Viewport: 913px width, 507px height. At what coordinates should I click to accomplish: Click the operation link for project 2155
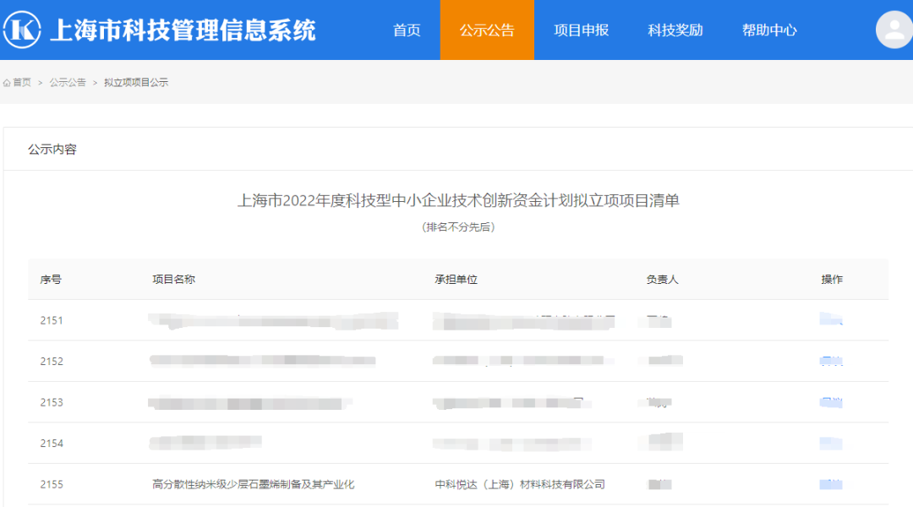tap(830, 484)
